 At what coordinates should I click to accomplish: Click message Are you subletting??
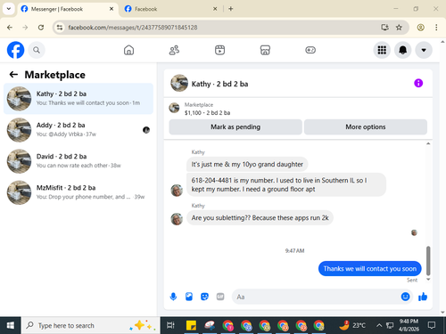[x=260, y=218]
